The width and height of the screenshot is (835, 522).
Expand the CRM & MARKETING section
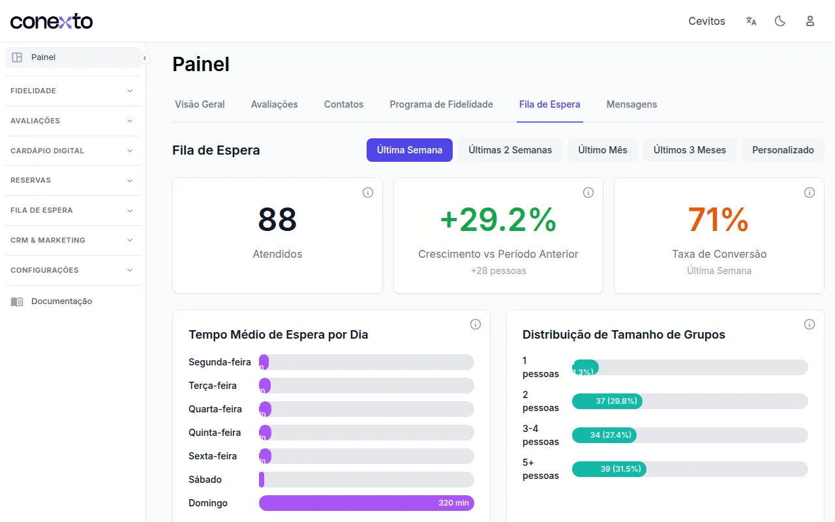(72, 240)
